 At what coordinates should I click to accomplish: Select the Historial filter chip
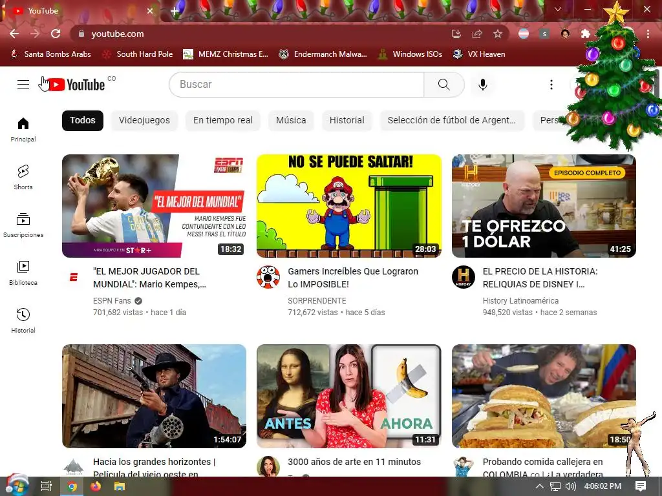(347, 120)
